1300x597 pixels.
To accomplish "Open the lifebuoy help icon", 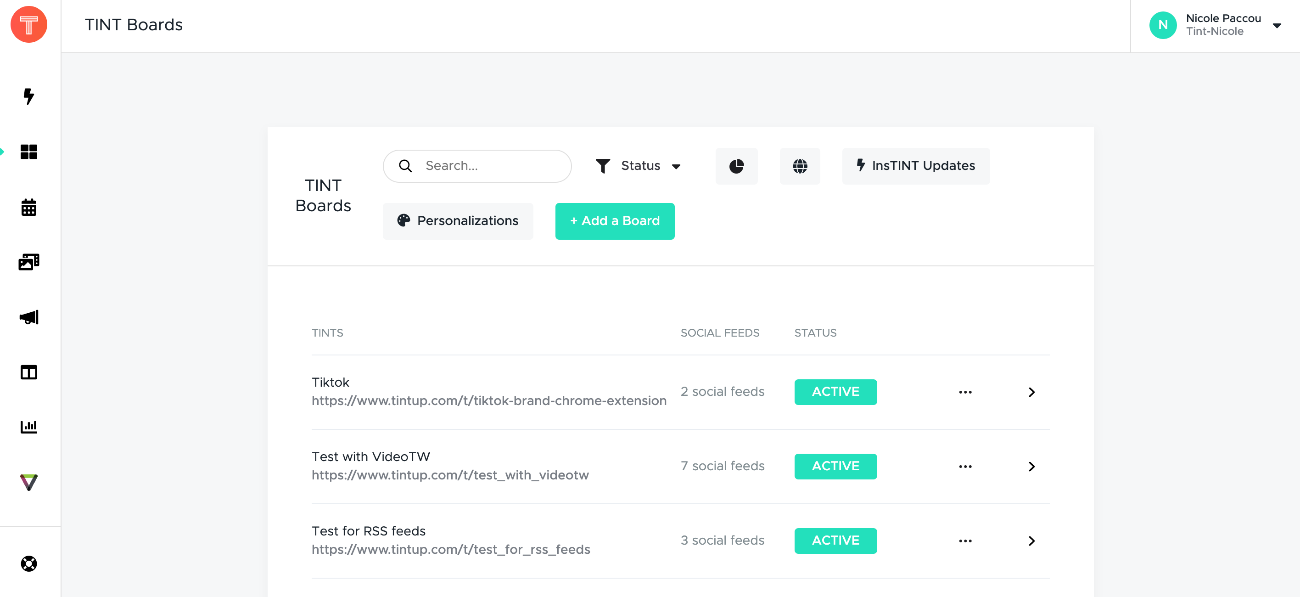I will (29, 563).
